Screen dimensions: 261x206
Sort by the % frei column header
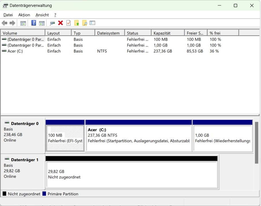pyautogui.click(x=223, y=33)
